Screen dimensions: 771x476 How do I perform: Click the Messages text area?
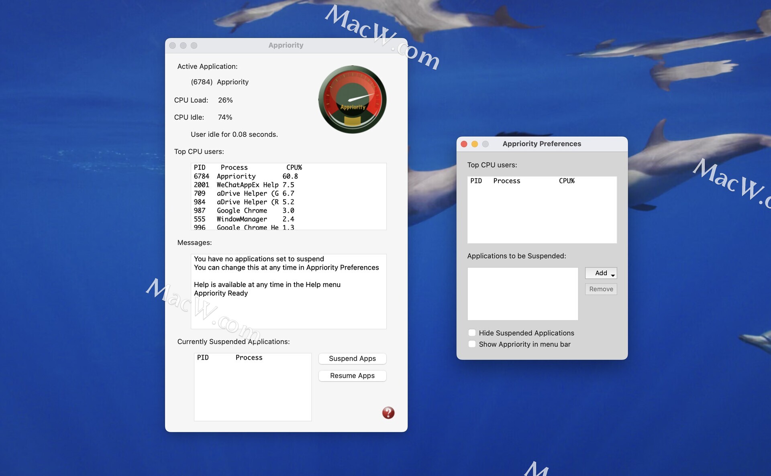[x=288, y=291]
